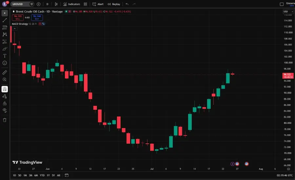Open the indicator templates grid icon
This screenshot has height=180, width=295.
point(86,4)
